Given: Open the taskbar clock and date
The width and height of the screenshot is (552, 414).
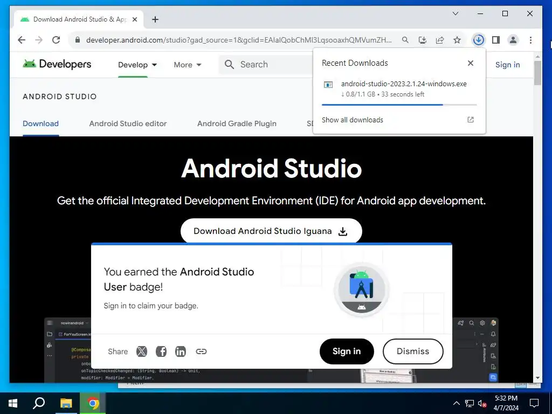Looking at the screenshot, I should point(506,403).
